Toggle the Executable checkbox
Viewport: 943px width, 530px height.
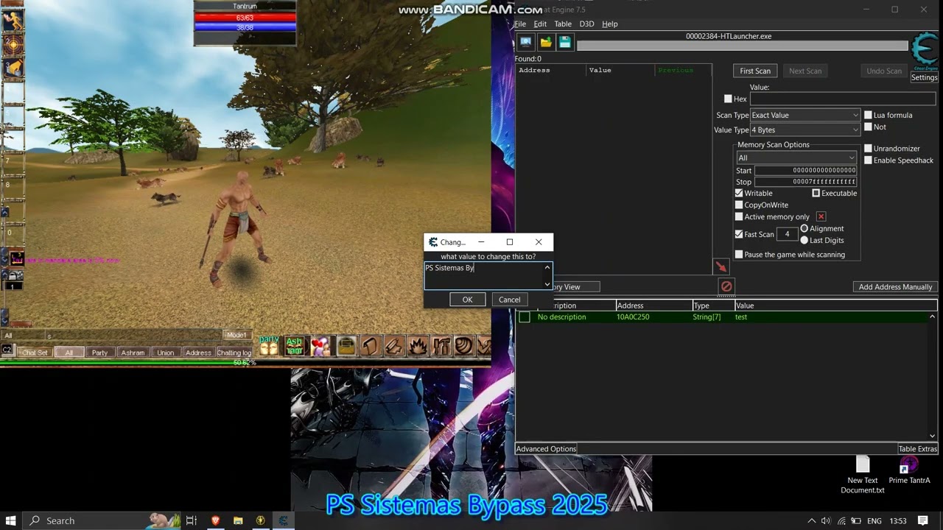coord(816,193)
